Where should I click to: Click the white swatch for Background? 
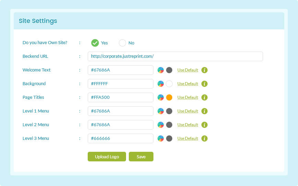point(169,84)
